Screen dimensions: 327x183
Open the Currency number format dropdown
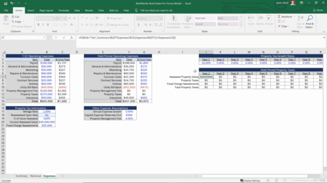(x=161, y=18)
